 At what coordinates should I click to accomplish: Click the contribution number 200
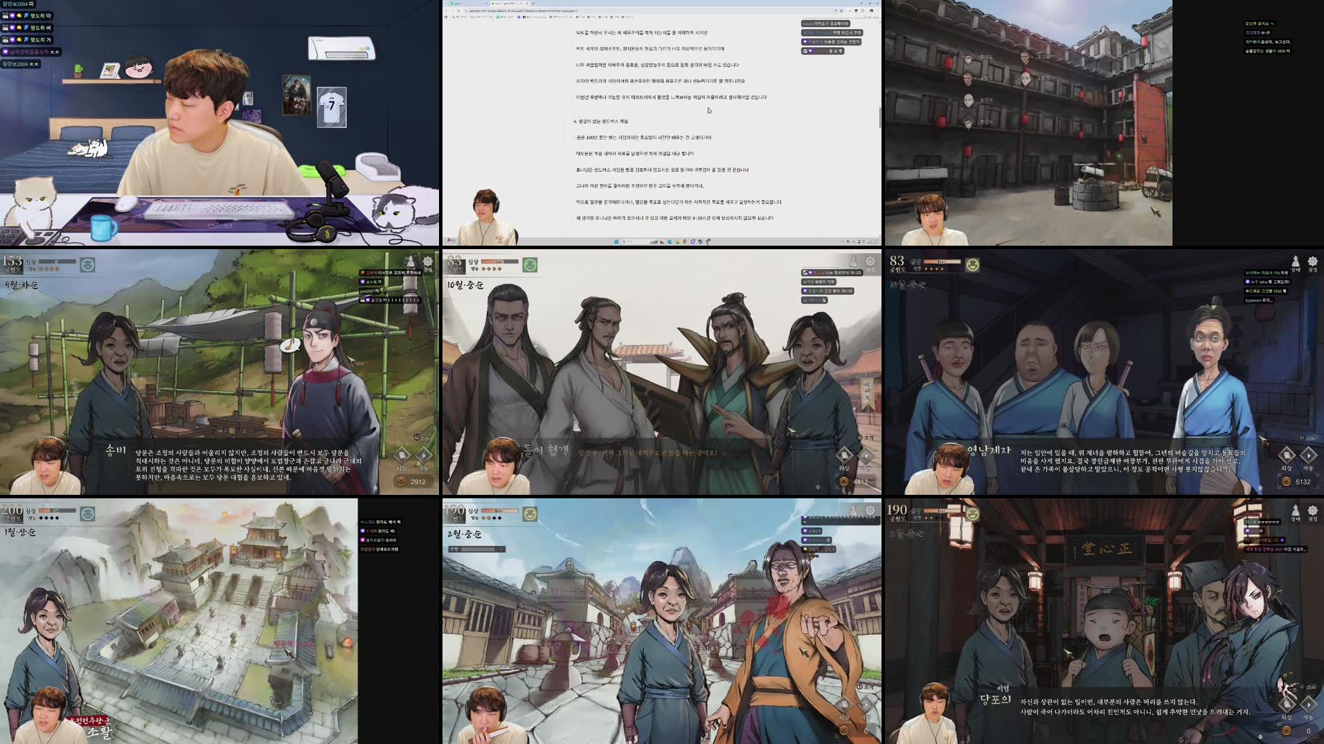[x=12, y=510]
